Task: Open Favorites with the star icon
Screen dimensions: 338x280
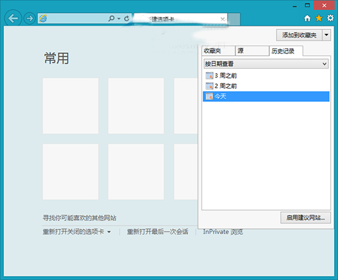Action: coord(319,18)
